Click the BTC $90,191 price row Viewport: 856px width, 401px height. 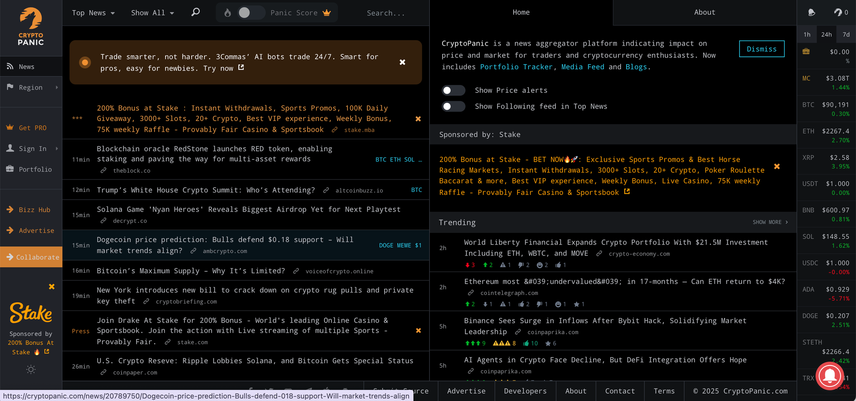(826, 109)
